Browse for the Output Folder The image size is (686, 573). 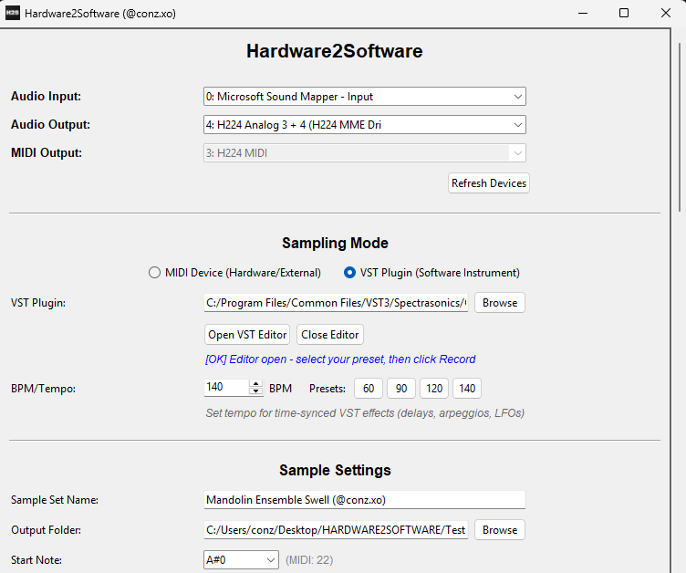point(500,530)
